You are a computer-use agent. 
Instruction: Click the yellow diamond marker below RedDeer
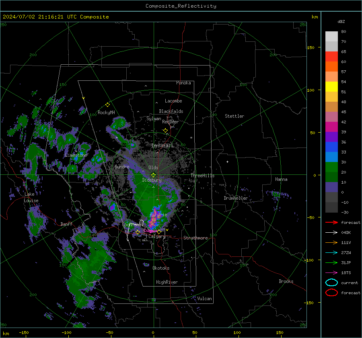[165, 131]
